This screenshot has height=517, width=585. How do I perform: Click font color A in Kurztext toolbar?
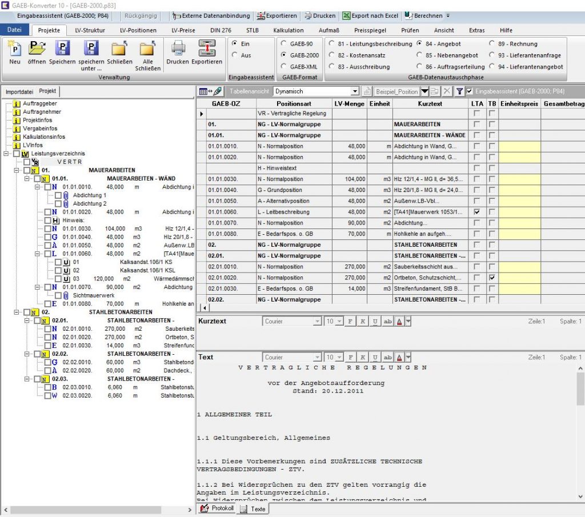pyautogui.click(x=399, y=321)
